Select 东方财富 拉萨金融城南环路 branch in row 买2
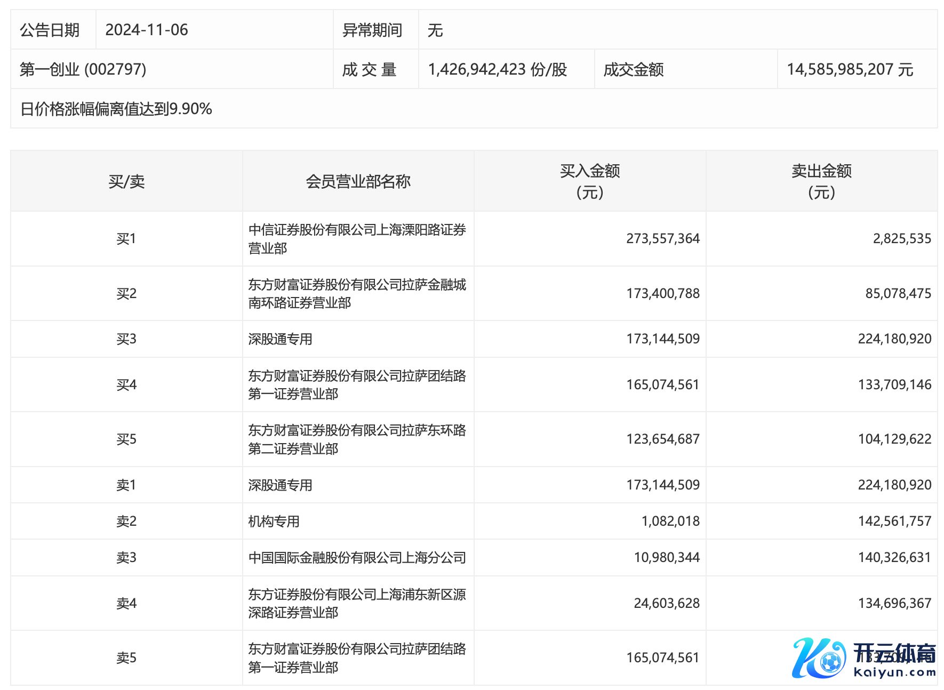Viewport: 944px width, 690px height. click(x=357, y=293)
